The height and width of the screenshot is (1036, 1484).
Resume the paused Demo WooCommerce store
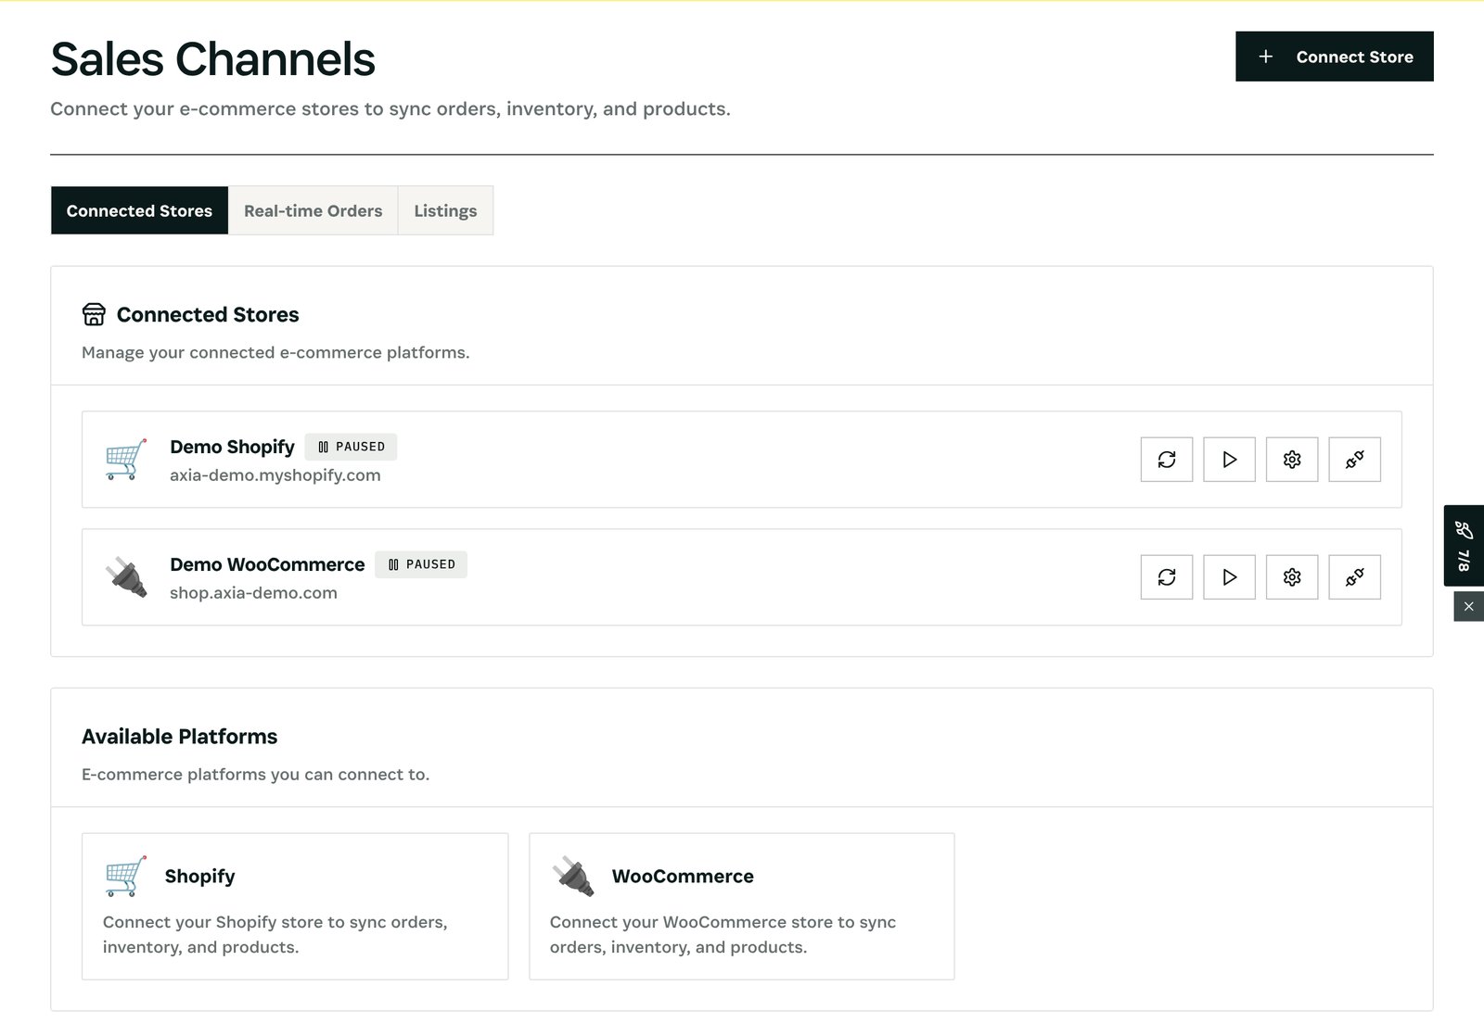pos(1229,577)
